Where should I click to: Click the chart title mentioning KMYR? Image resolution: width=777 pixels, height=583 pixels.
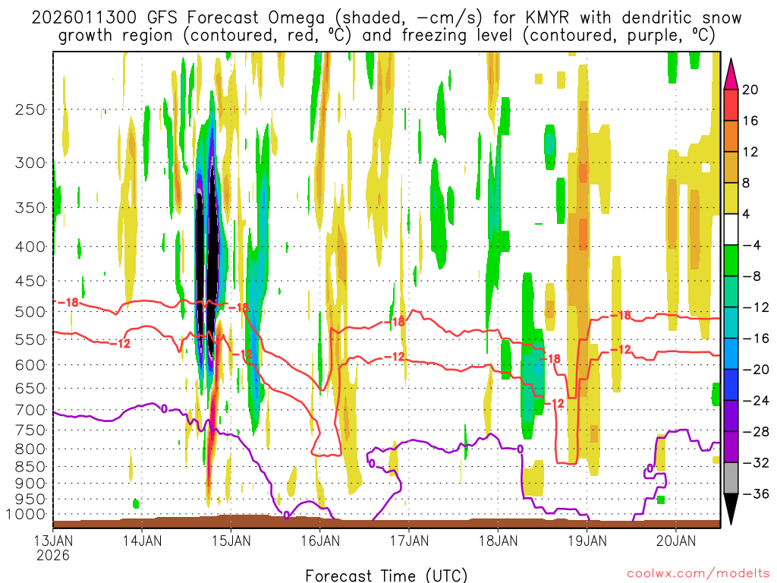[386, 27]
